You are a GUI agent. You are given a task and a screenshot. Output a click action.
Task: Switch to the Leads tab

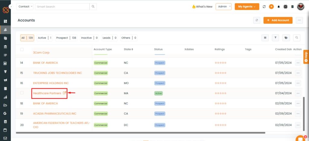109,38
